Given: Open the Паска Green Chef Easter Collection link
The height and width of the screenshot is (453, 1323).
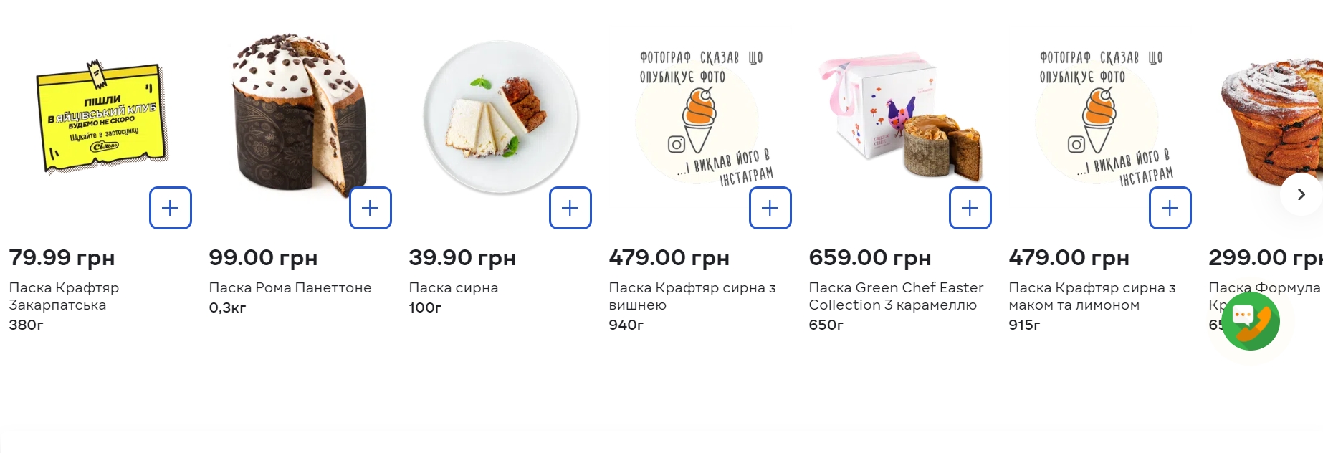Looking at the screenshot, I should coord(895,296).
